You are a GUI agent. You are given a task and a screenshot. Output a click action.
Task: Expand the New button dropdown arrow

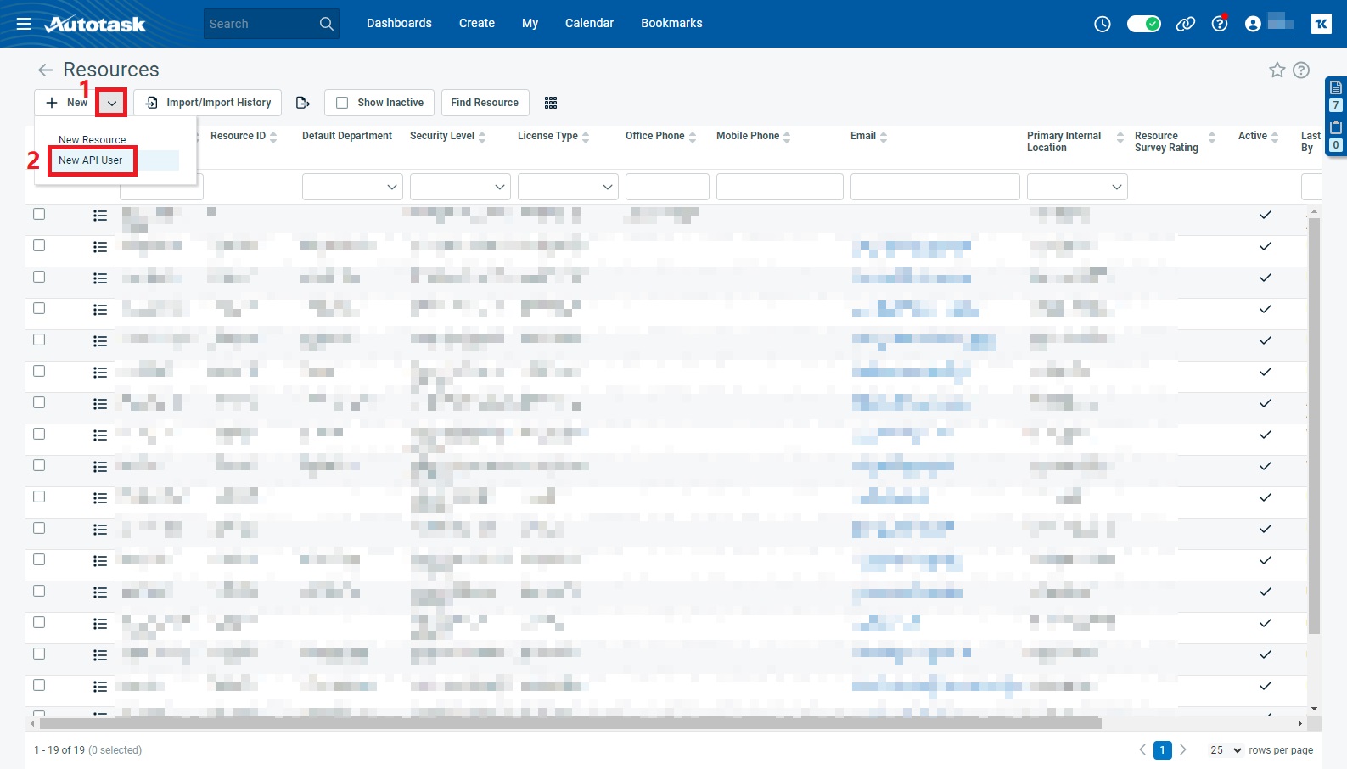111,103
